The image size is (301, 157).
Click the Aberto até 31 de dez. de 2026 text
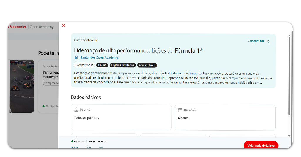tap(90, 141)
